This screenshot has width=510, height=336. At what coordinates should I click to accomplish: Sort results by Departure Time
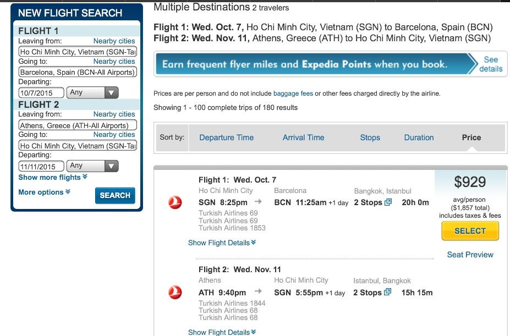pos(226,137)
